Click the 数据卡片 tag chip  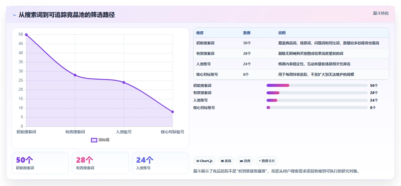coord(267,161)
